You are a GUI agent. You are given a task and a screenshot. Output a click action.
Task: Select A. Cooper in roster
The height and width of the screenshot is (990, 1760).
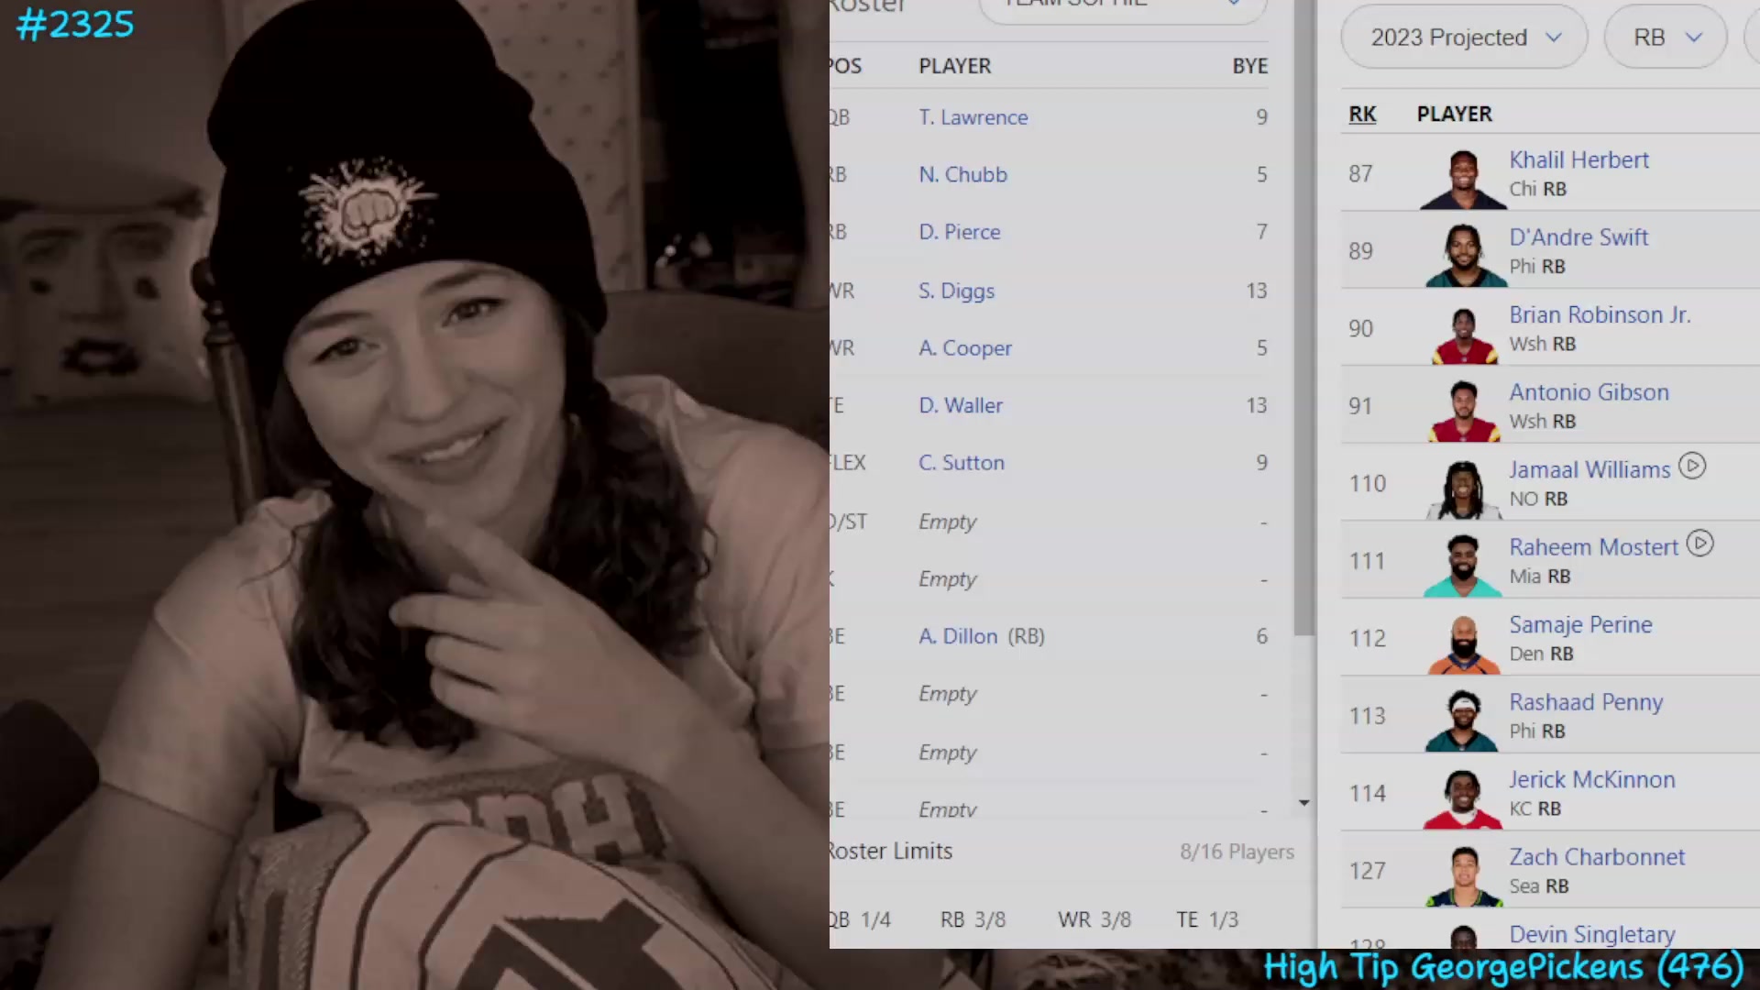[x=965, y=348]
